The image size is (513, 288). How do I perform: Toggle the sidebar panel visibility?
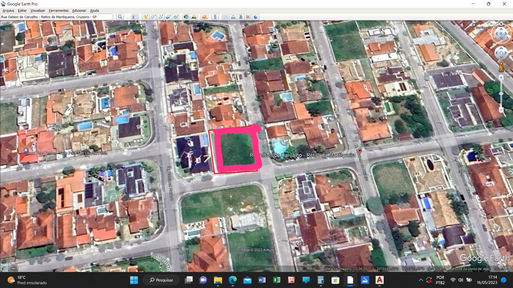coord(135,17)
